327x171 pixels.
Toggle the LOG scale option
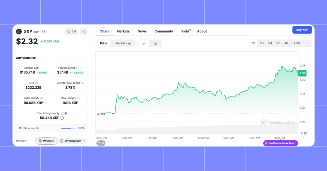tap(297, 43)
